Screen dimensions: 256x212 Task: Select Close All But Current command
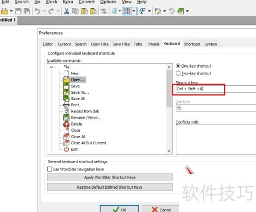click(89, 143)
